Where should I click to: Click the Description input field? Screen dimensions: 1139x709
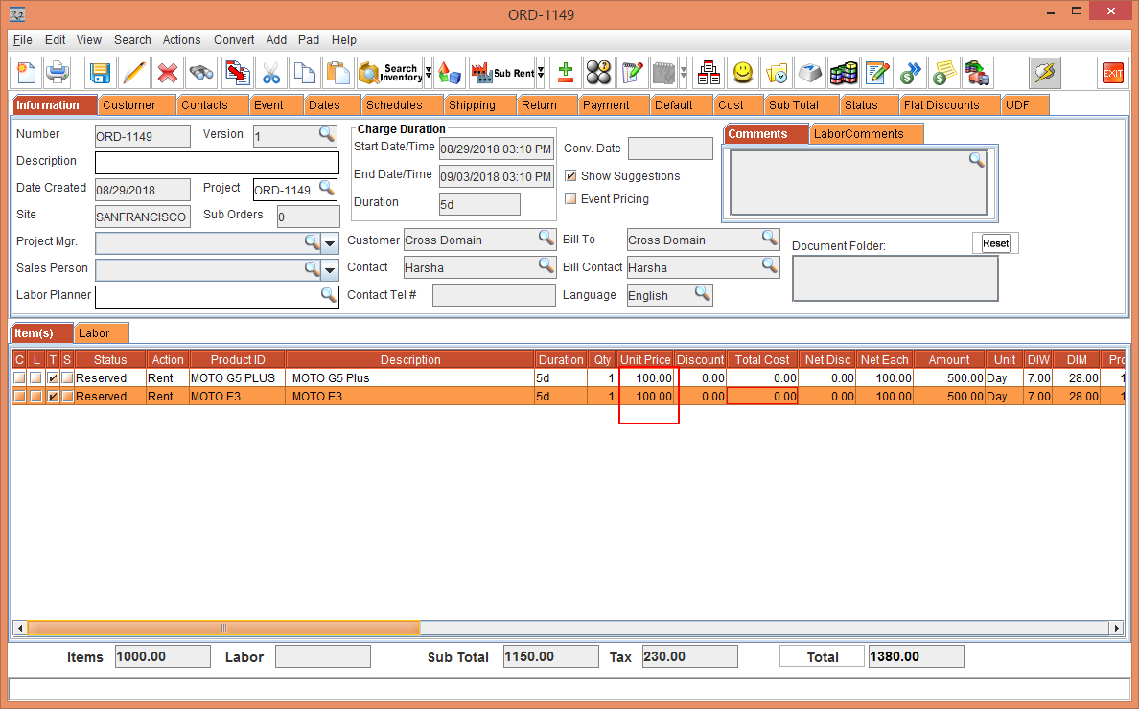[x=217, y=162]
